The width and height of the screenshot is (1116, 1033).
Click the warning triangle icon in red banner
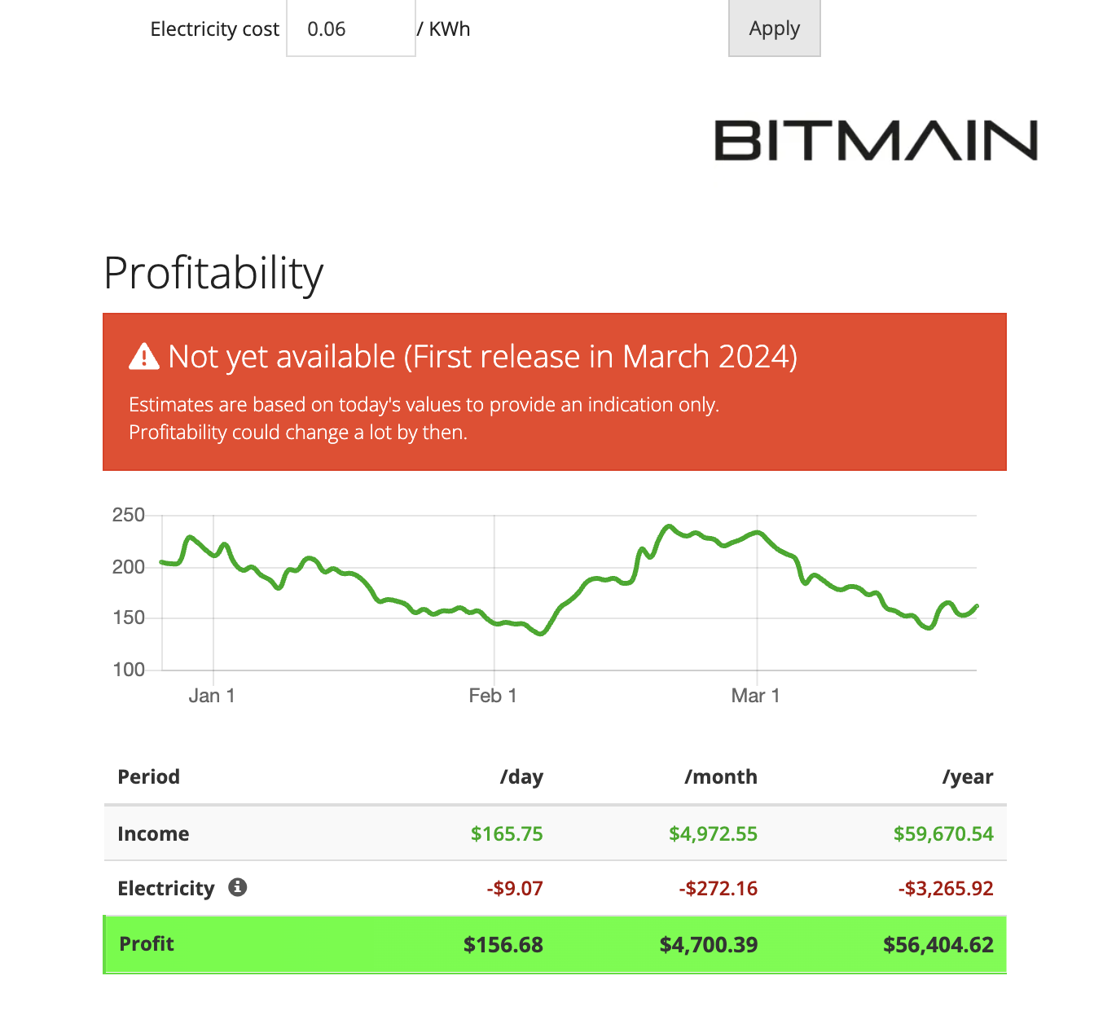click(144, 357)
